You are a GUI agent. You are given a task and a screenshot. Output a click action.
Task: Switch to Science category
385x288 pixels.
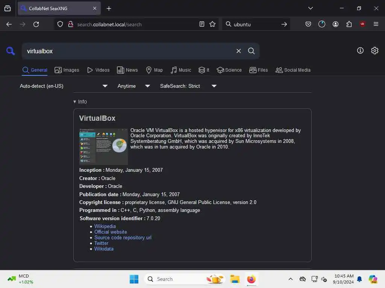point(229,70)
